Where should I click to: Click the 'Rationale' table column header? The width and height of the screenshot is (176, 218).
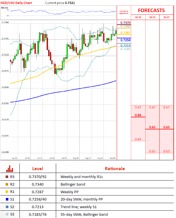(115, 169)
